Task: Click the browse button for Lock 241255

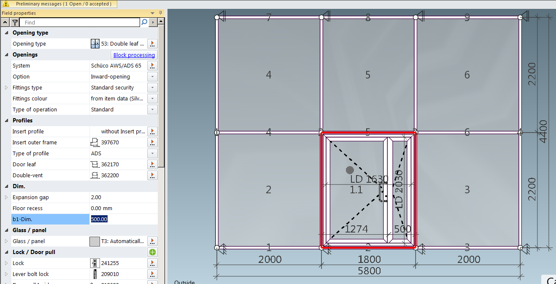Action: [x=152, y=263]
